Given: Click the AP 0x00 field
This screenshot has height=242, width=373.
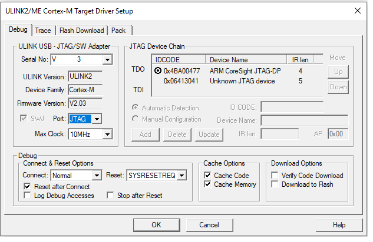Looking at the screenshot, I should pyautogui.click(x=338, y=134).
